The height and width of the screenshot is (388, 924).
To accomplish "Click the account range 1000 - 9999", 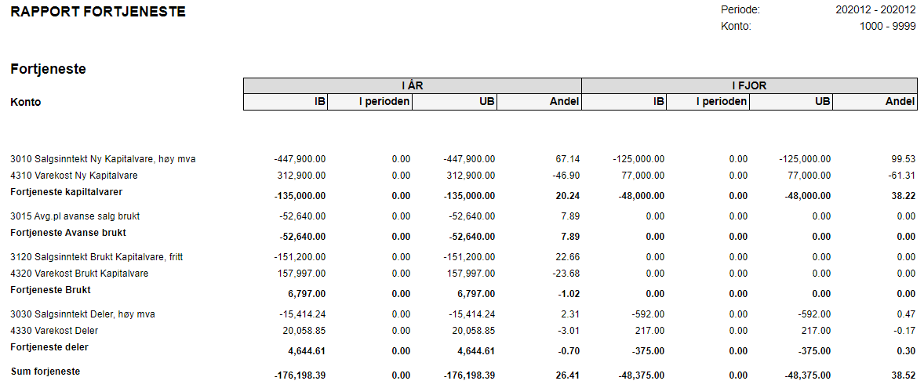I will click(x=889, y=26).
